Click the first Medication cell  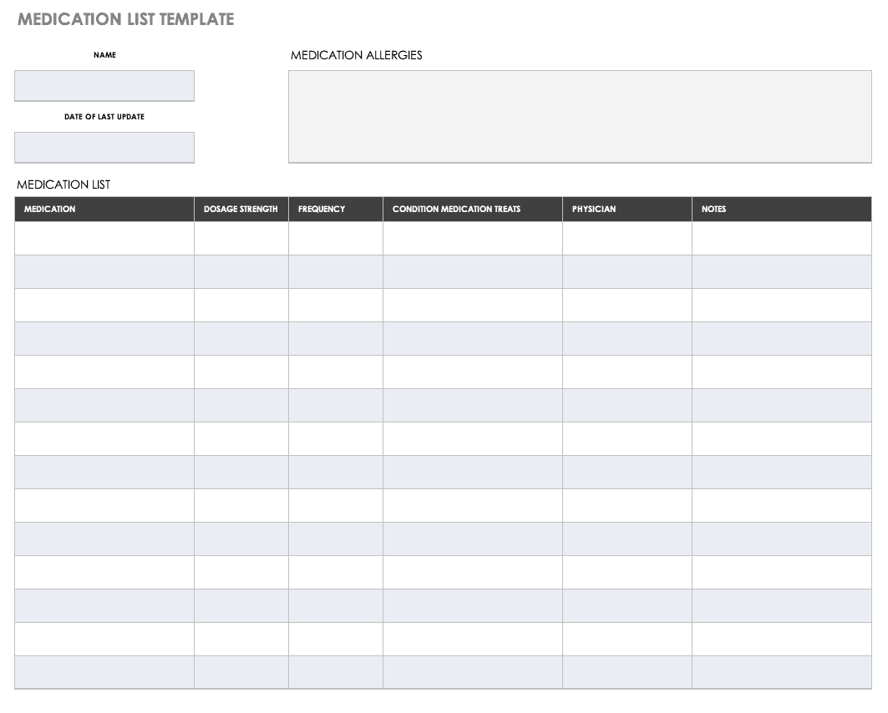point(104,238)
